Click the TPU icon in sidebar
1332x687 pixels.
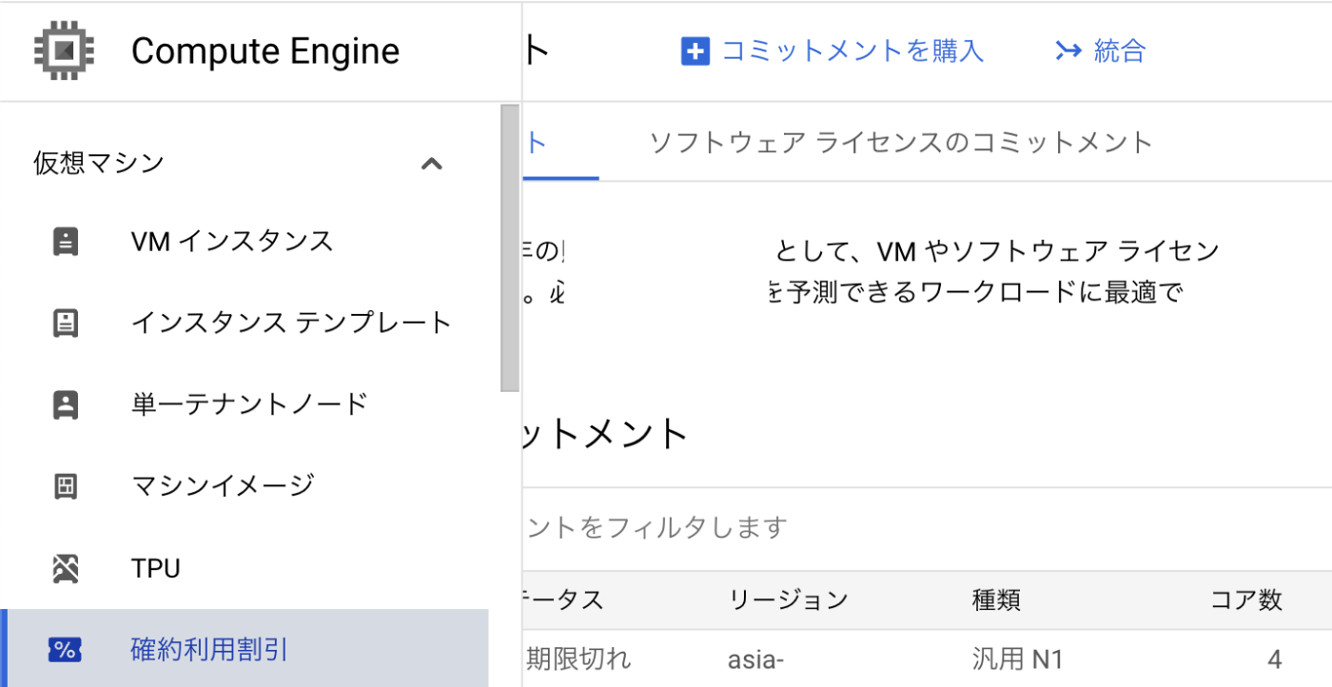65,569
